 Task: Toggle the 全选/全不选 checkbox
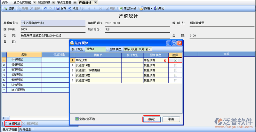pos(77,119)
